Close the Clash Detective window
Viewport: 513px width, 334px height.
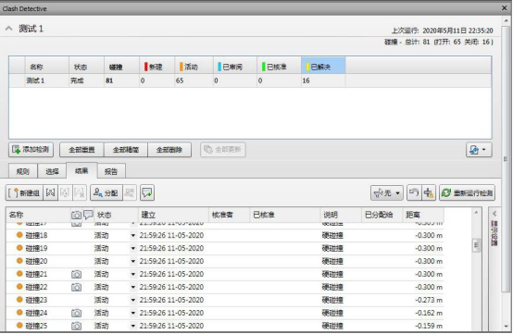point(505,7)
